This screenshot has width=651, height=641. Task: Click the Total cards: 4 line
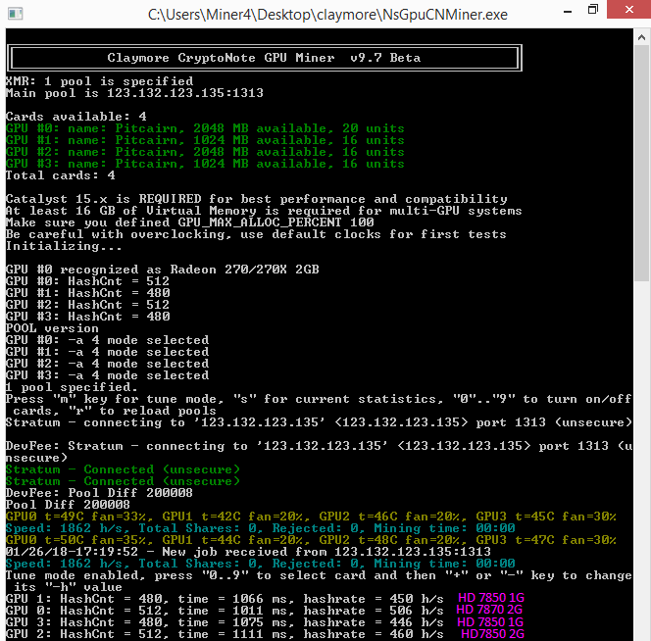61,175
